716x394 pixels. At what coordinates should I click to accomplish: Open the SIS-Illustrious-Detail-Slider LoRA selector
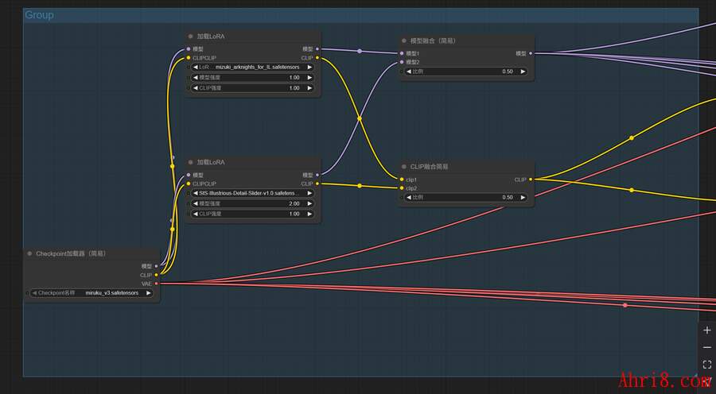pos(253,193)
